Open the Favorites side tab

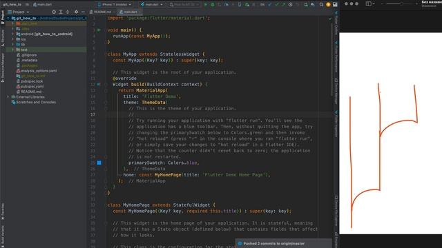[3, 211]
